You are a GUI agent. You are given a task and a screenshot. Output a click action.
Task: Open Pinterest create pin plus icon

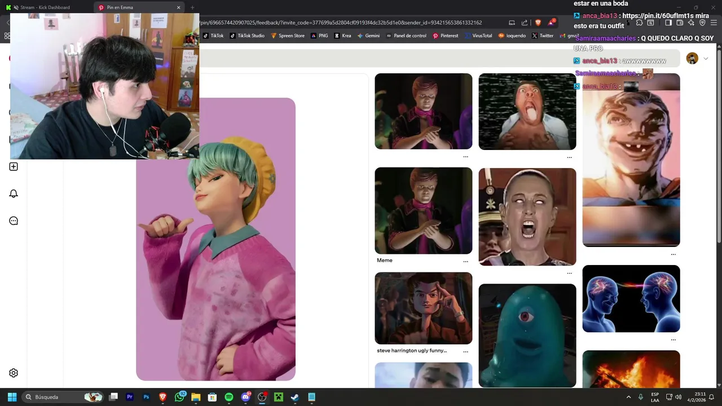[x=14, y=166]
